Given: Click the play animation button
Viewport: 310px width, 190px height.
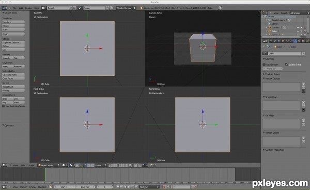Looking at the screenshot, I should (129, 187).
